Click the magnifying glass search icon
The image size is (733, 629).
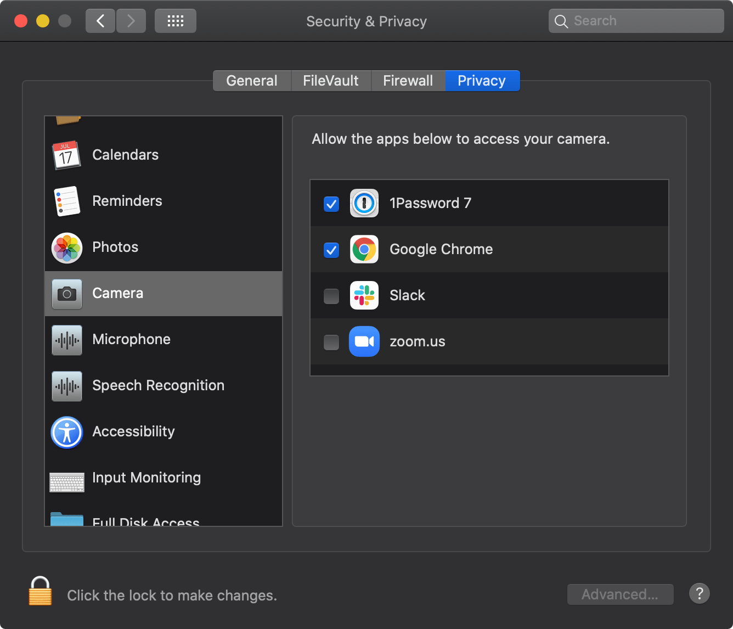click(561, 21)
